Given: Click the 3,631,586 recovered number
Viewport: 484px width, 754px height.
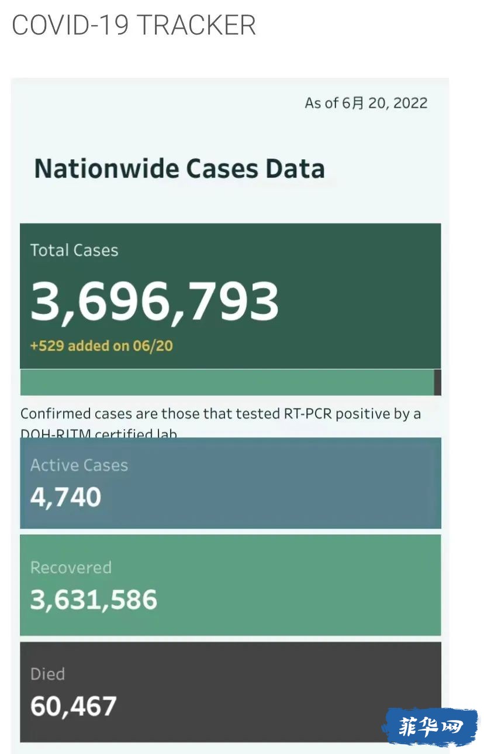Looking at the screenshot, I should pos(94,600).
